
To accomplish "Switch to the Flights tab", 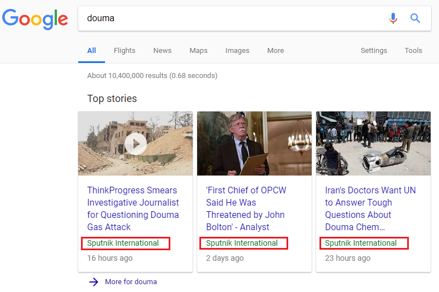I will click(x=125, y=51).
